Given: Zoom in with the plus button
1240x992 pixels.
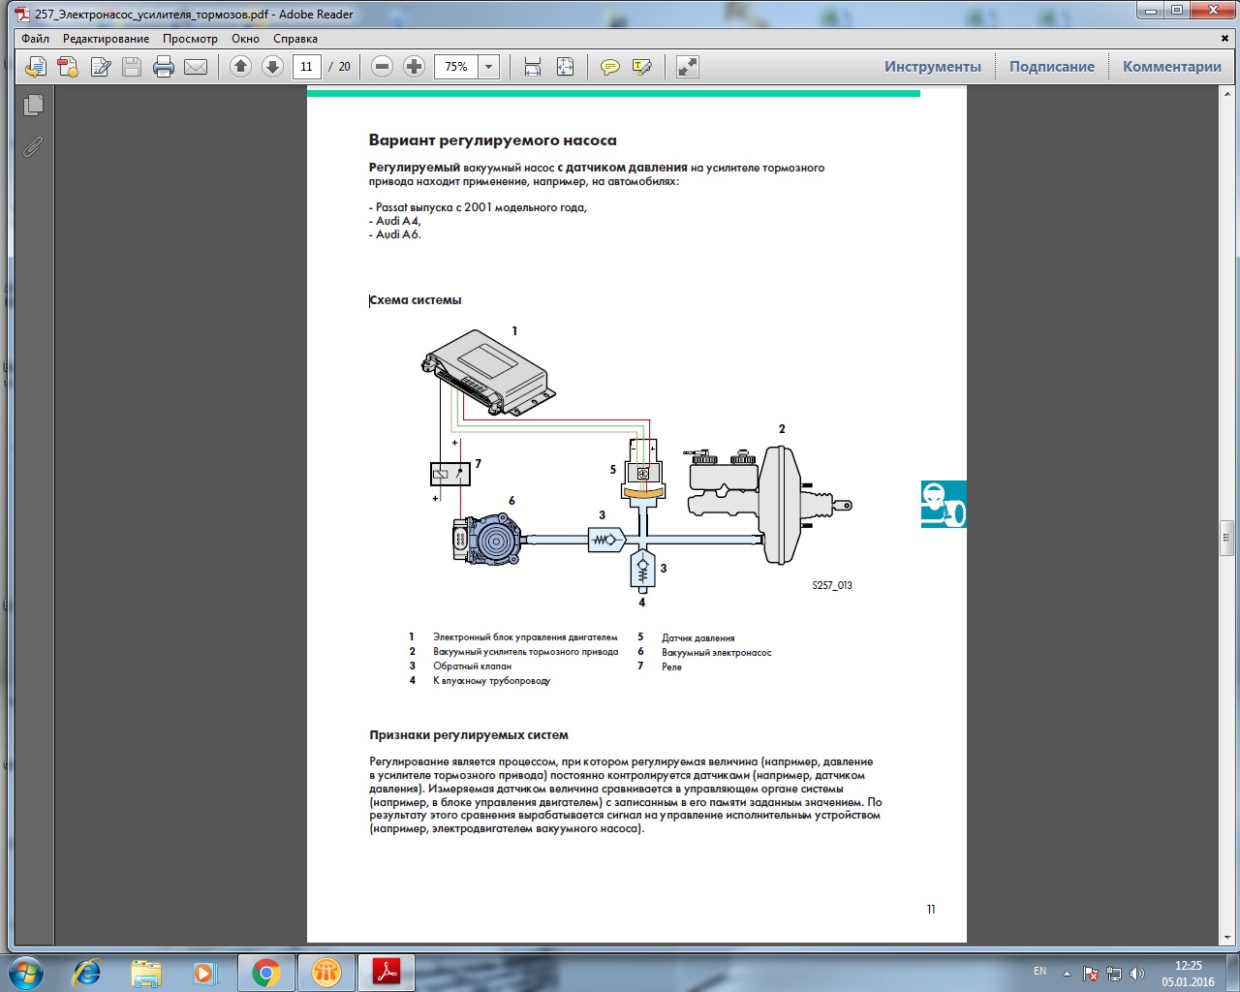Looking at the screenshot, I should click(414, 66).
